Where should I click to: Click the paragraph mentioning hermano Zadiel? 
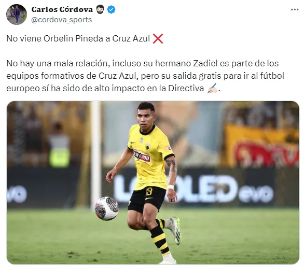coord(145,76)
